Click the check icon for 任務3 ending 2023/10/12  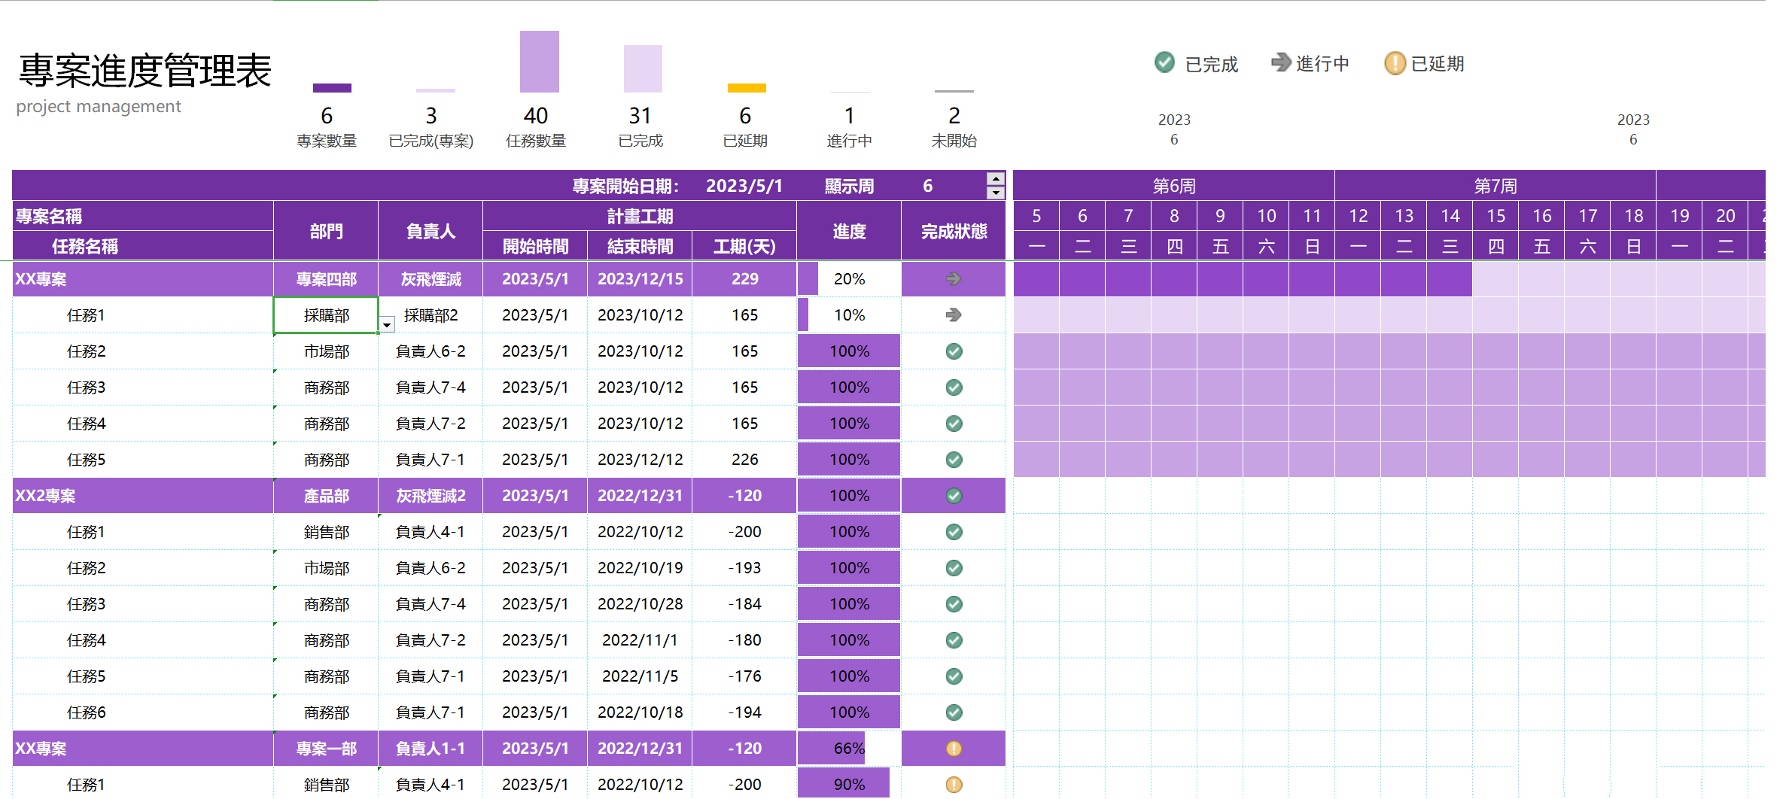(954, 387)
